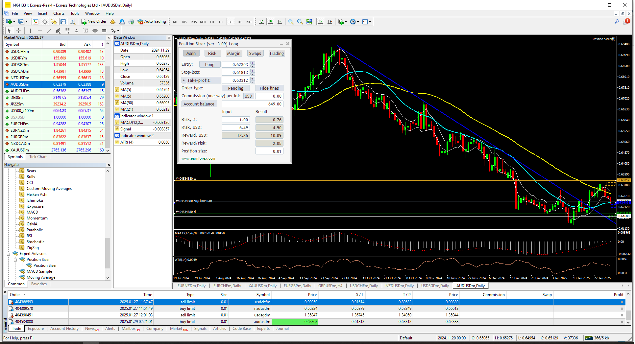Select the Equidistant Channel tool
The height and width of the screenshot is (344, 635).
(58, 31)
